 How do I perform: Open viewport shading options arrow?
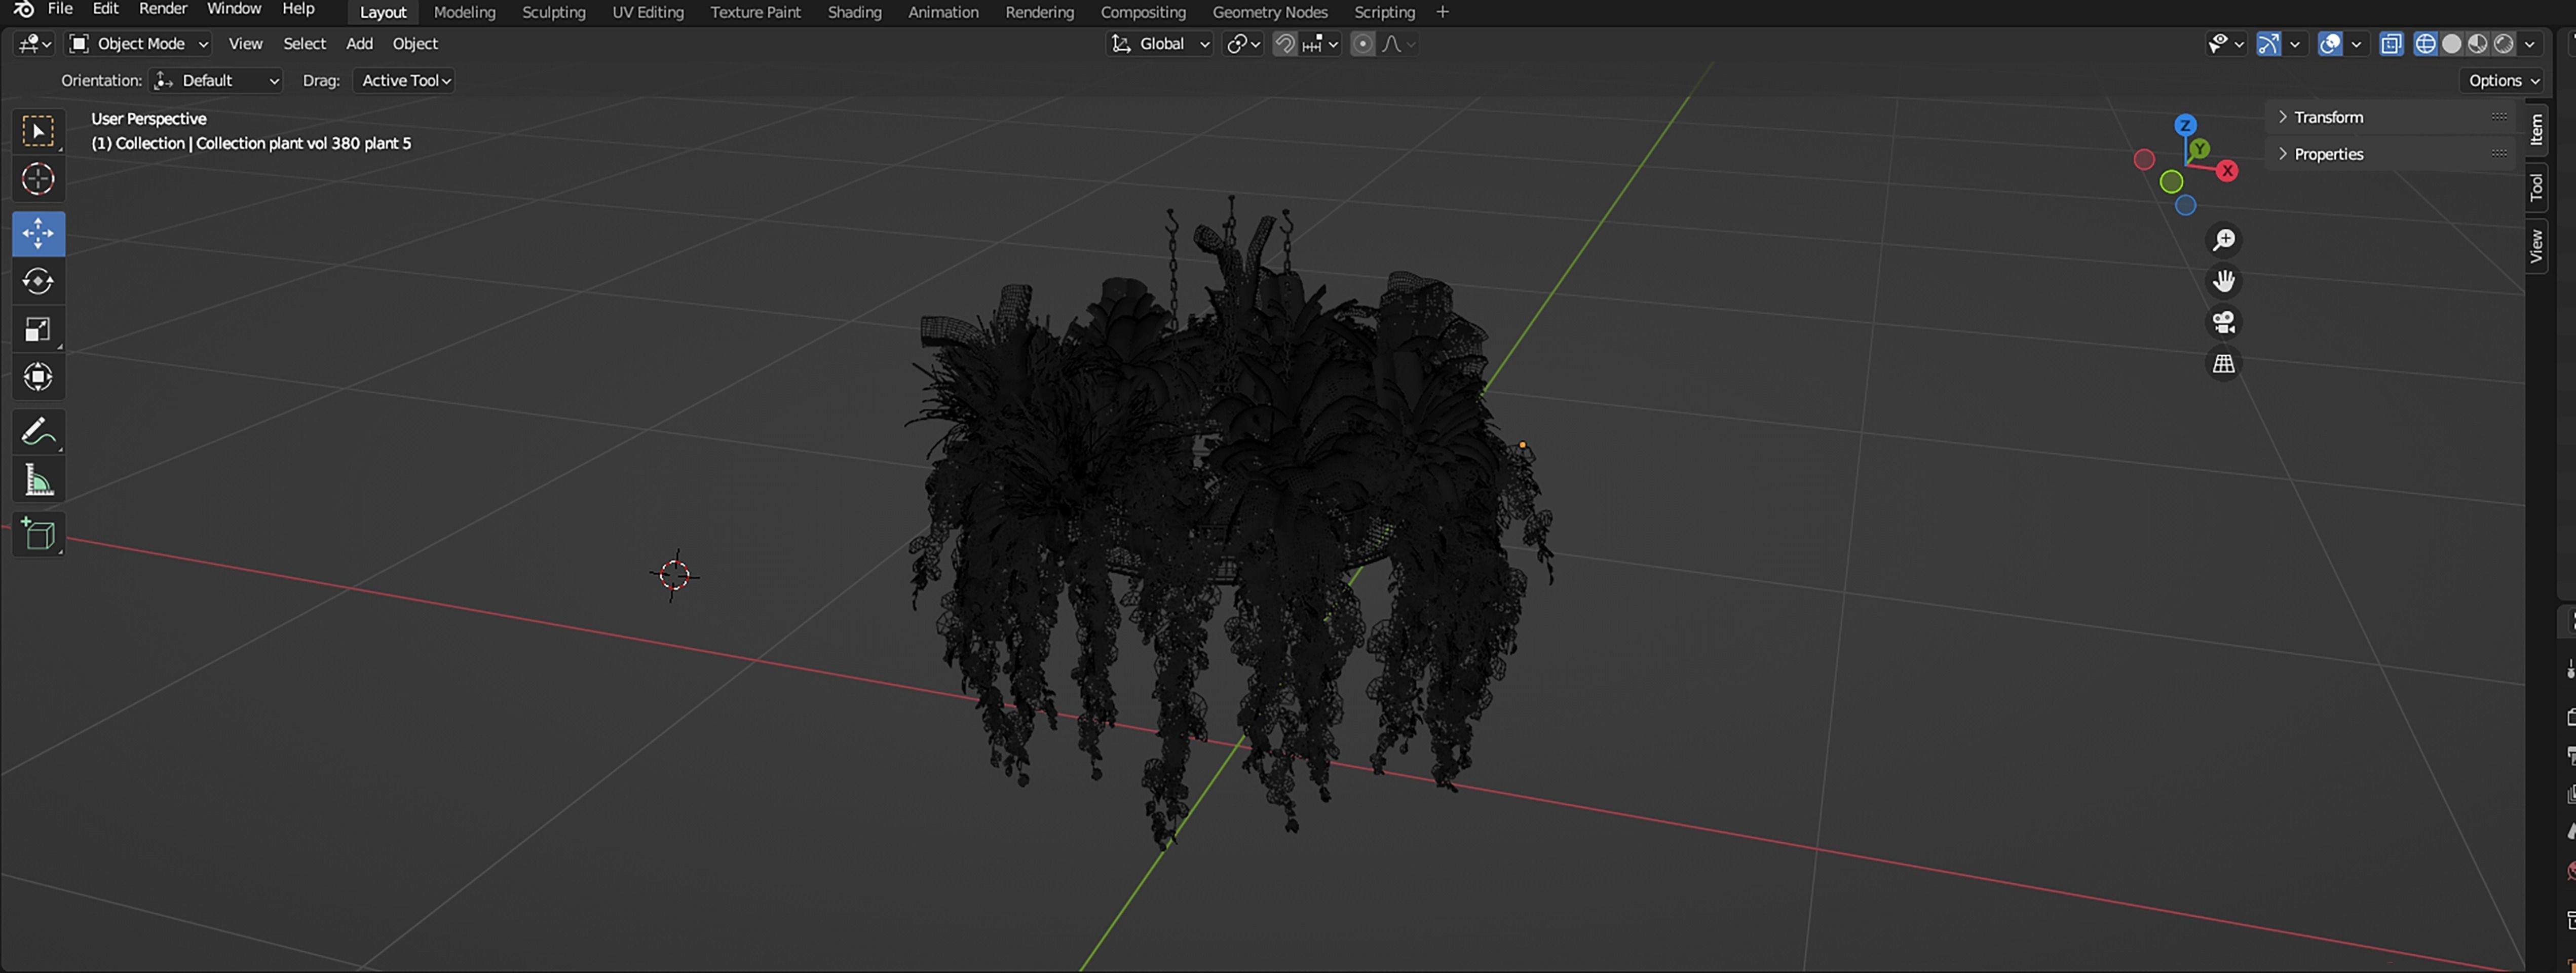click(2530, 44)
